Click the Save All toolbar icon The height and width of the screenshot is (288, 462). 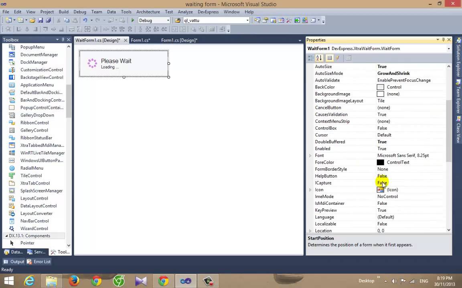tap(48, 20)
